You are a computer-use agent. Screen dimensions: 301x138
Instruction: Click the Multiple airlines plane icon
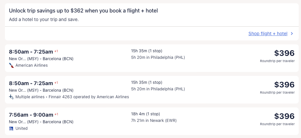tap(12, 97)
